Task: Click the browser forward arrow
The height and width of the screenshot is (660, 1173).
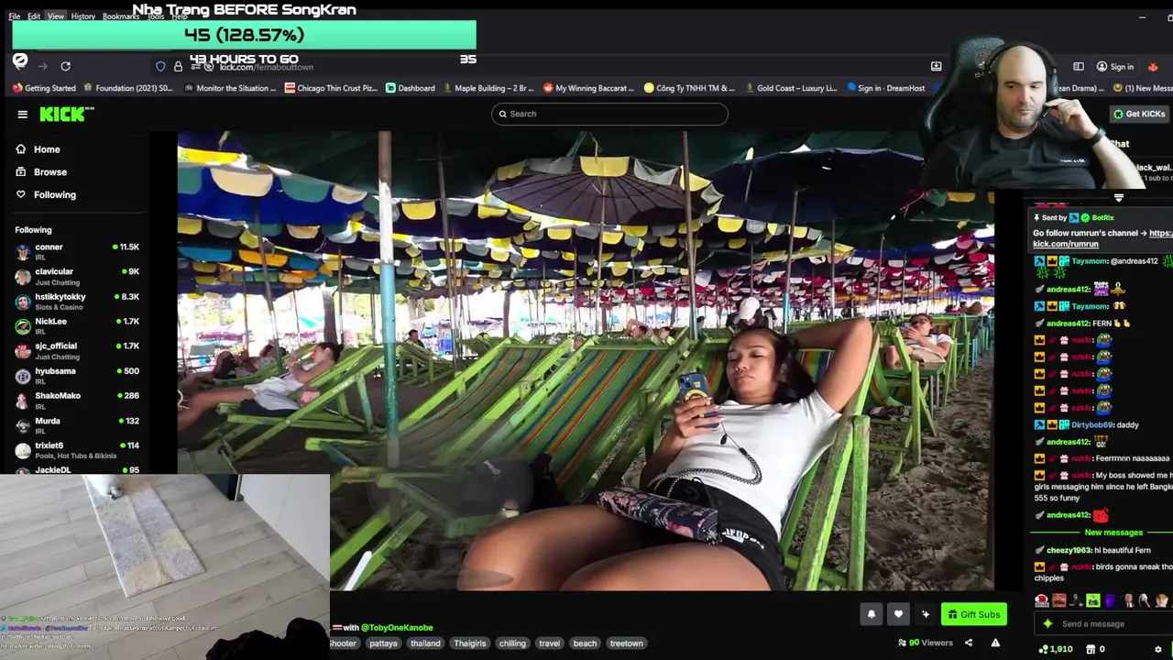Action: [x=42, y=66]
